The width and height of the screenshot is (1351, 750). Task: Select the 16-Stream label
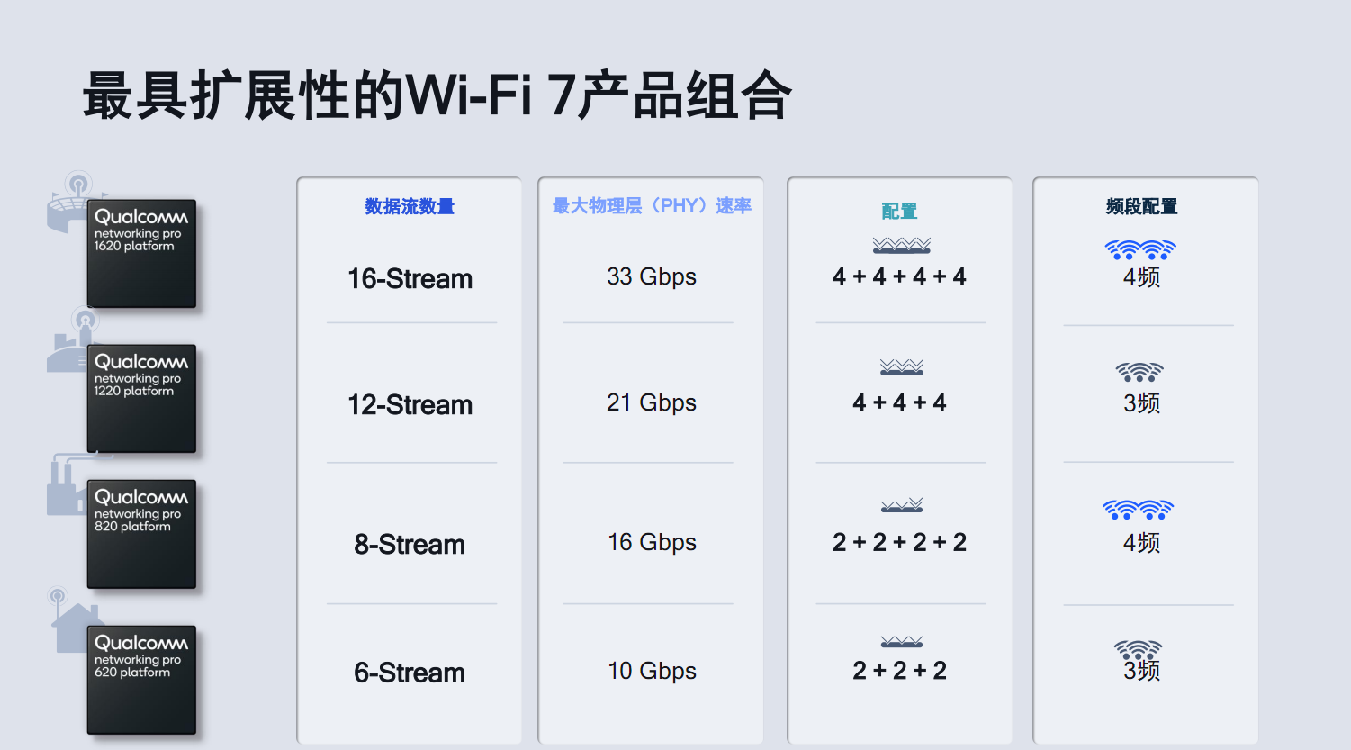(410, 278)
